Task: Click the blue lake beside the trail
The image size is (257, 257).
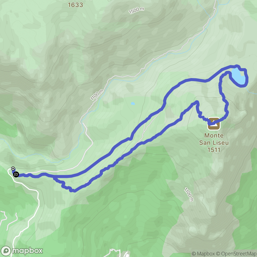Action: click(238, 76)
